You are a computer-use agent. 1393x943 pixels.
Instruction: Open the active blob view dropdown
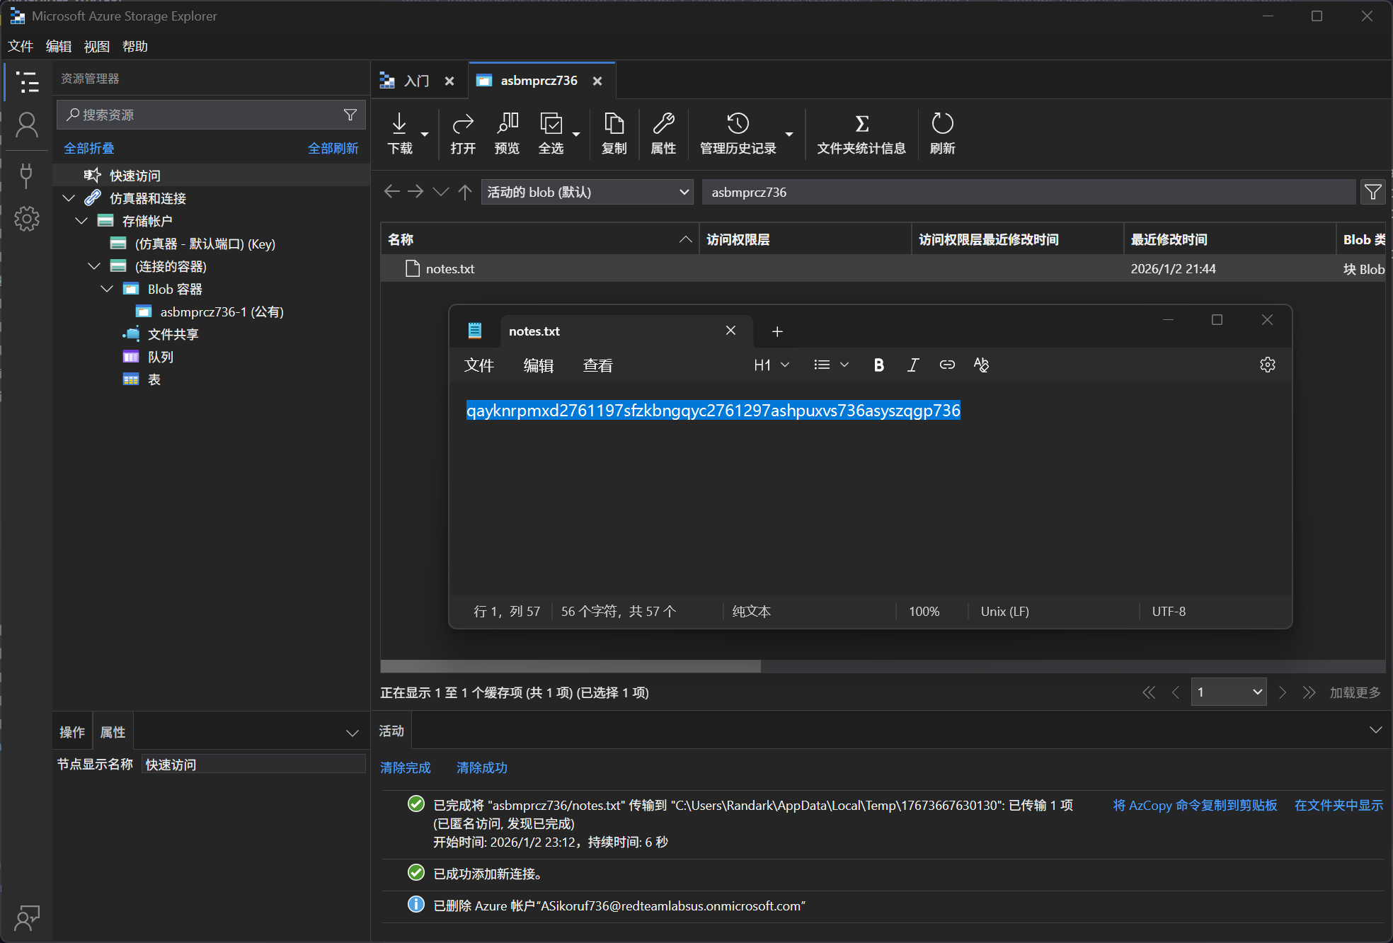587,192
